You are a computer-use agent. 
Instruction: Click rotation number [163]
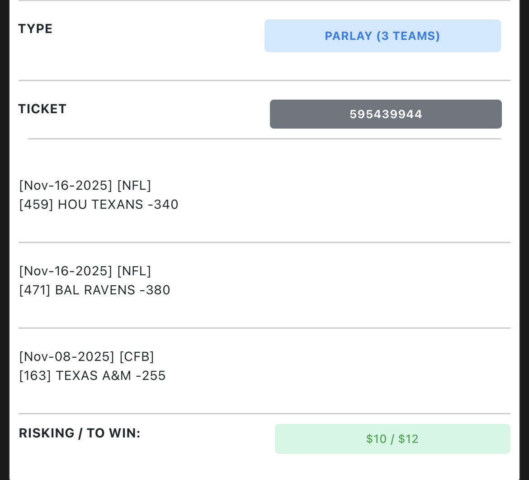pos(35,376)
